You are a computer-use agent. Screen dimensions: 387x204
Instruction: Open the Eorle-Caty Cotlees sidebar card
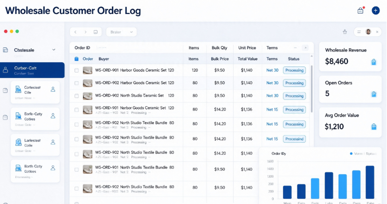[x=35, y=119]
